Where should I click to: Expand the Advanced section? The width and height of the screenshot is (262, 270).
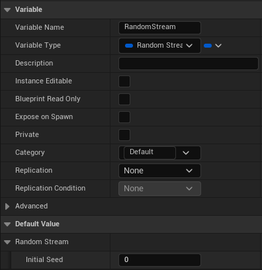(x=7, y=206)
